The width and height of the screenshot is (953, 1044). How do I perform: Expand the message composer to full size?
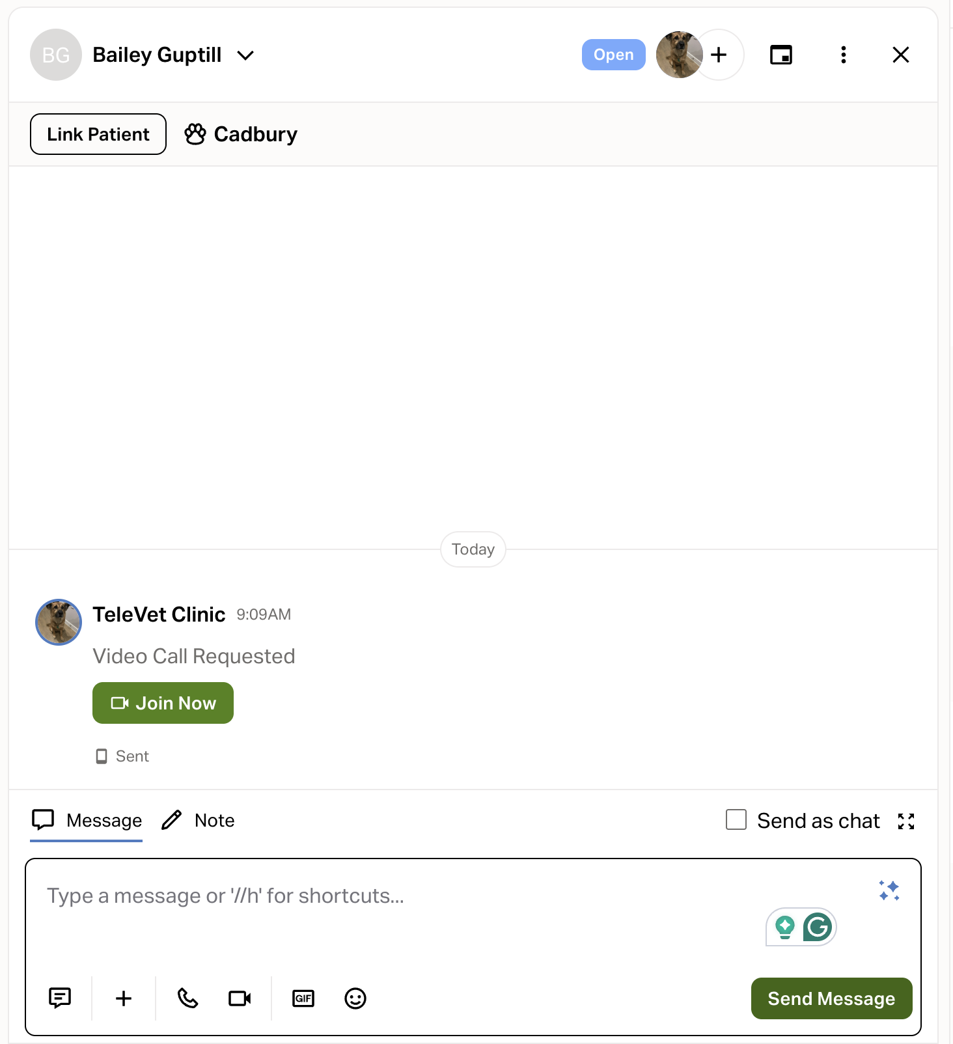tap(906, 821)
